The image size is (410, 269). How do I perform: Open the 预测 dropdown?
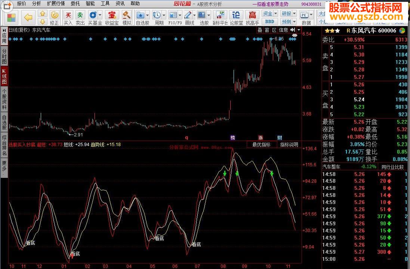tap(289, 21)
